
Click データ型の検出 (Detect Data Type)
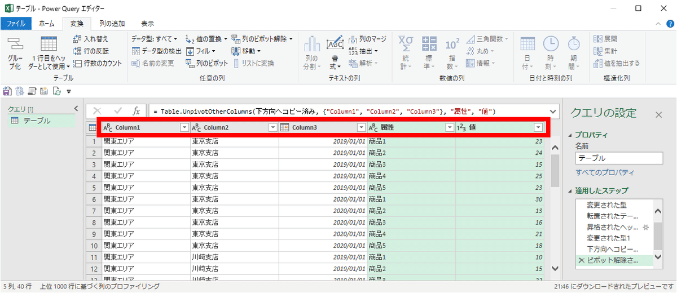coord(157,51)
